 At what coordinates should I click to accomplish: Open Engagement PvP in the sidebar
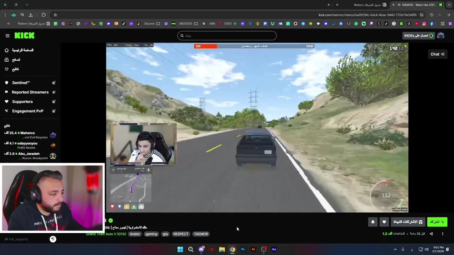click(28, 111)
